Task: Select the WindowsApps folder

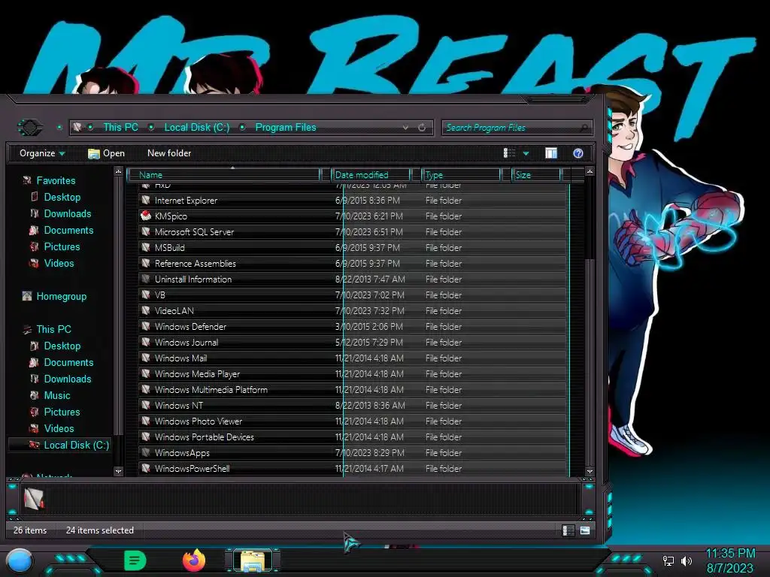Action: coord(352,452)
